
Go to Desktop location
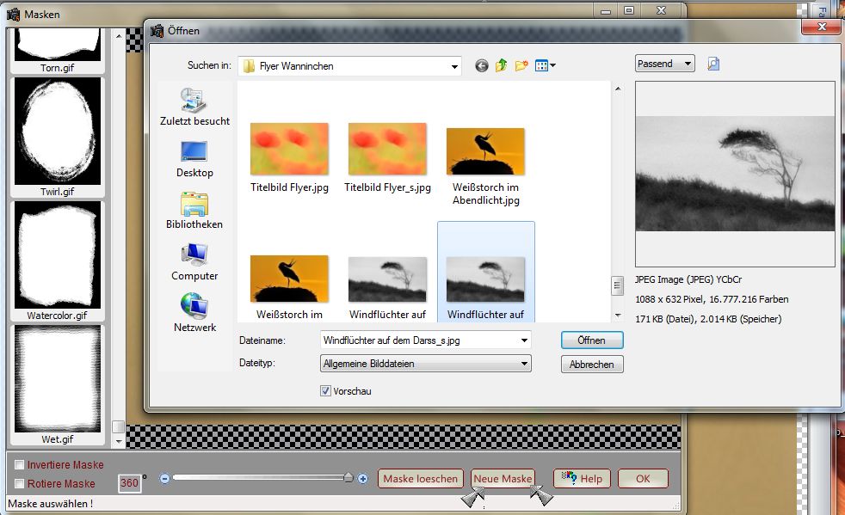[x=194, y=158]
